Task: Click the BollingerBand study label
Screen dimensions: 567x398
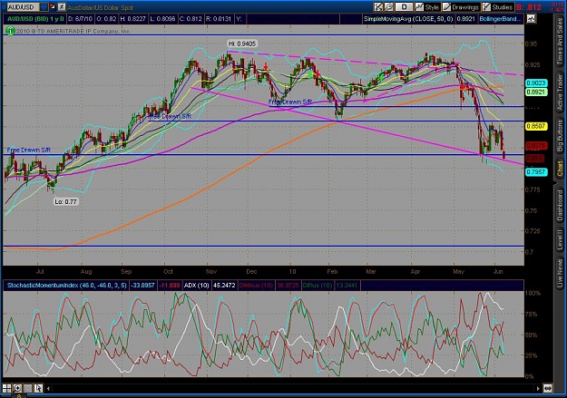Action: click(x=501, y=19)
